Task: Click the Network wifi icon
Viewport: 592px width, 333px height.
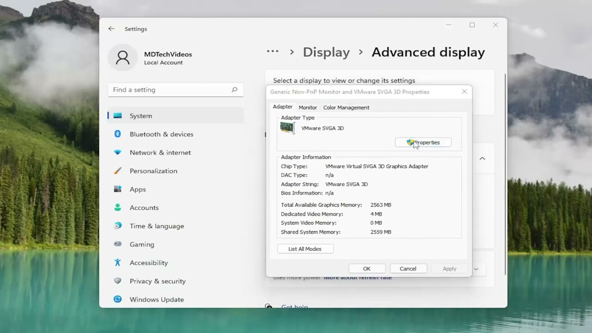Action: coord(117,152)
